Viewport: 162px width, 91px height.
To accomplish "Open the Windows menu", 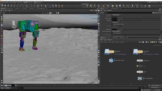I will click(x=14, y=2).
